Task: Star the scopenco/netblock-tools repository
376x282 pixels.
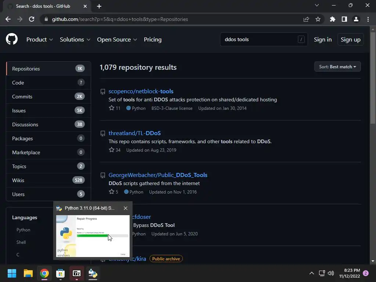Action: tap(112, 108)
